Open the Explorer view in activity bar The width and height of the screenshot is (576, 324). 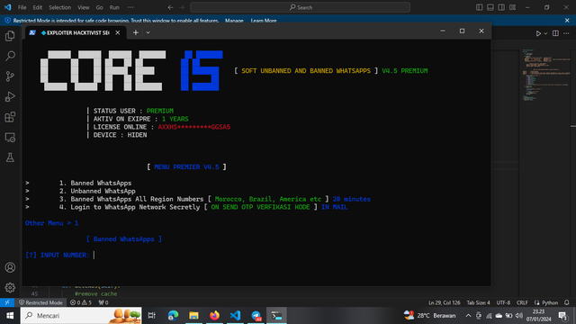click(x=10, y=36)
